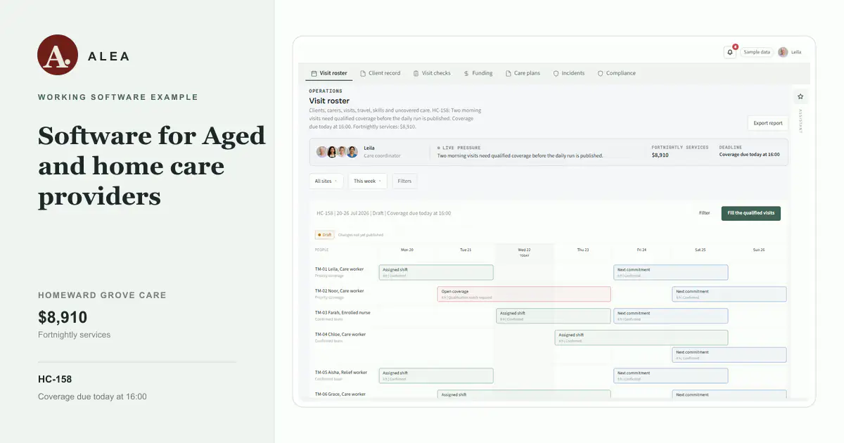Viewport: 844px width, 443px height.
Task: Select row TM-03 Farah, Enrolled nurse
Action: [343, 315]
